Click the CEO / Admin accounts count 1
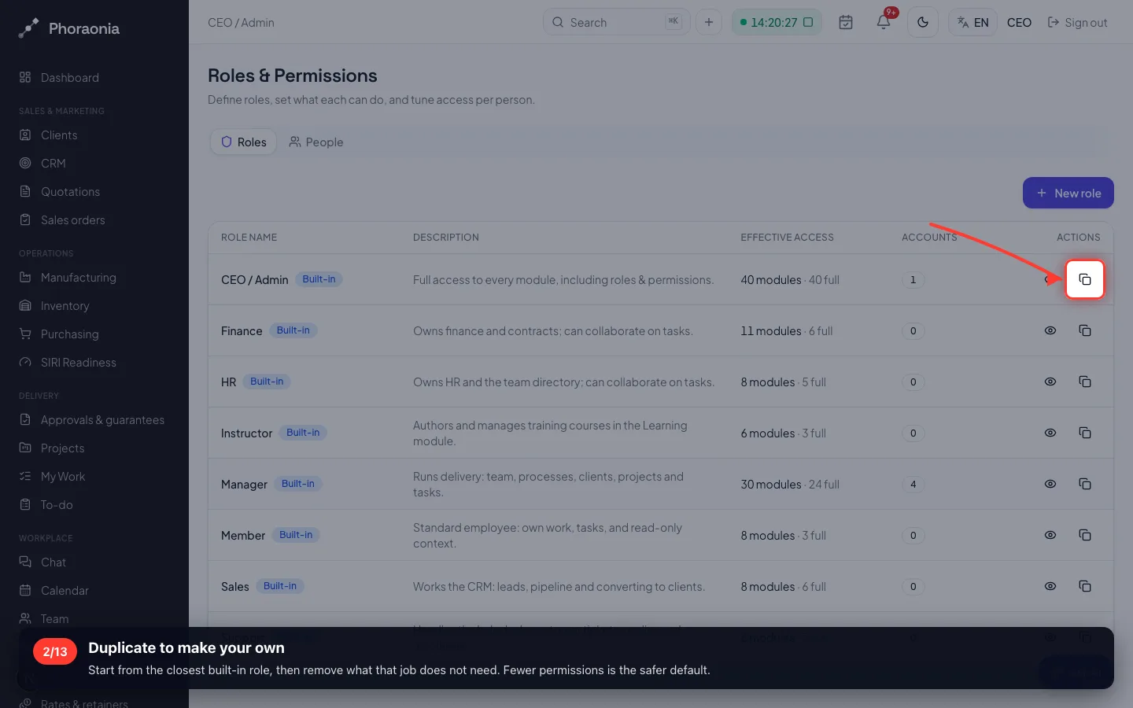Viewport: 1133px width, 708px height. 913,279
